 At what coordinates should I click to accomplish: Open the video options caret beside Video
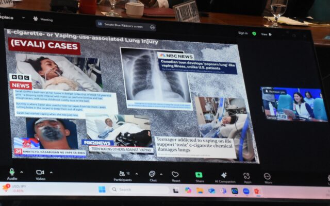[x=51, y=173]
